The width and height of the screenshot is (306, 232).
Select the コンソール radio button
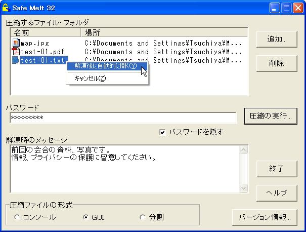point(17,217)
